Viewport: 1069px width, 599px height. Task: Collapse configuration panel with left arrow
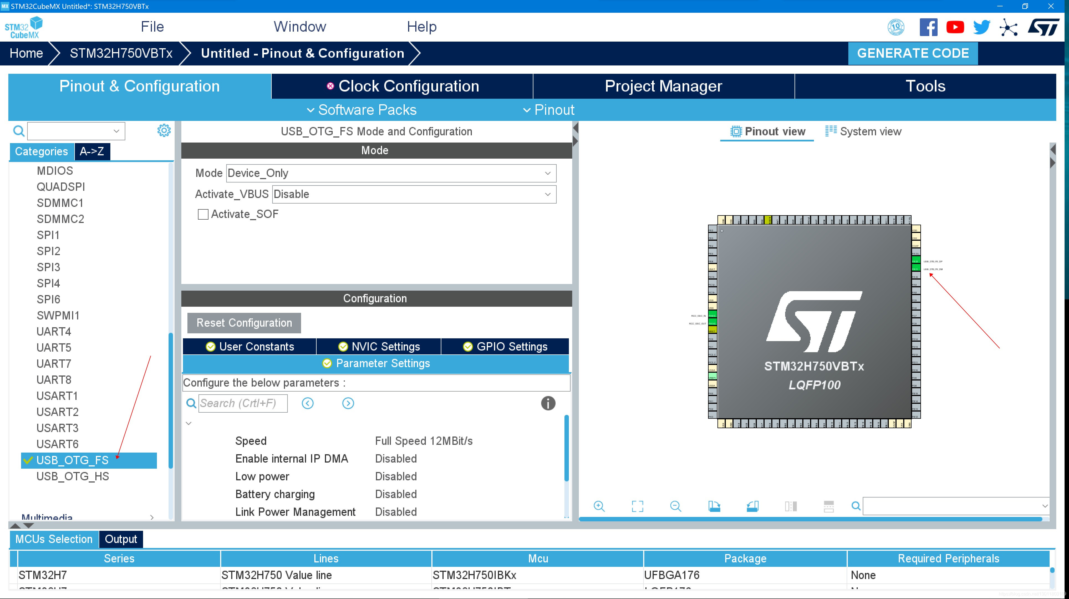point(576,128)
